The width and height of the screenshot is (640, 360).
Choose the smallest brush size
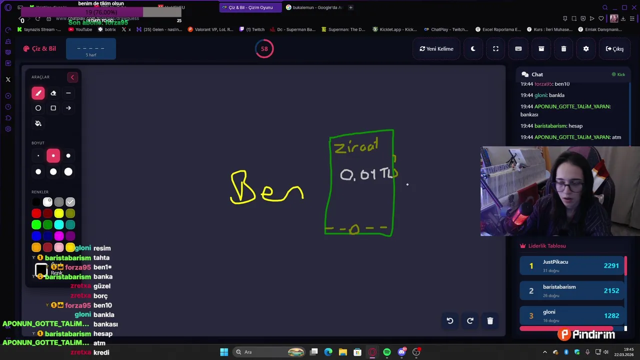point(38,156)
